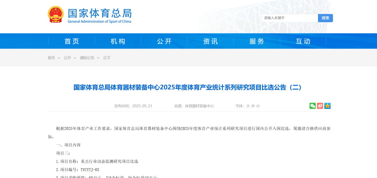Click source text 体育器材装备中心

tap(199, 106)
